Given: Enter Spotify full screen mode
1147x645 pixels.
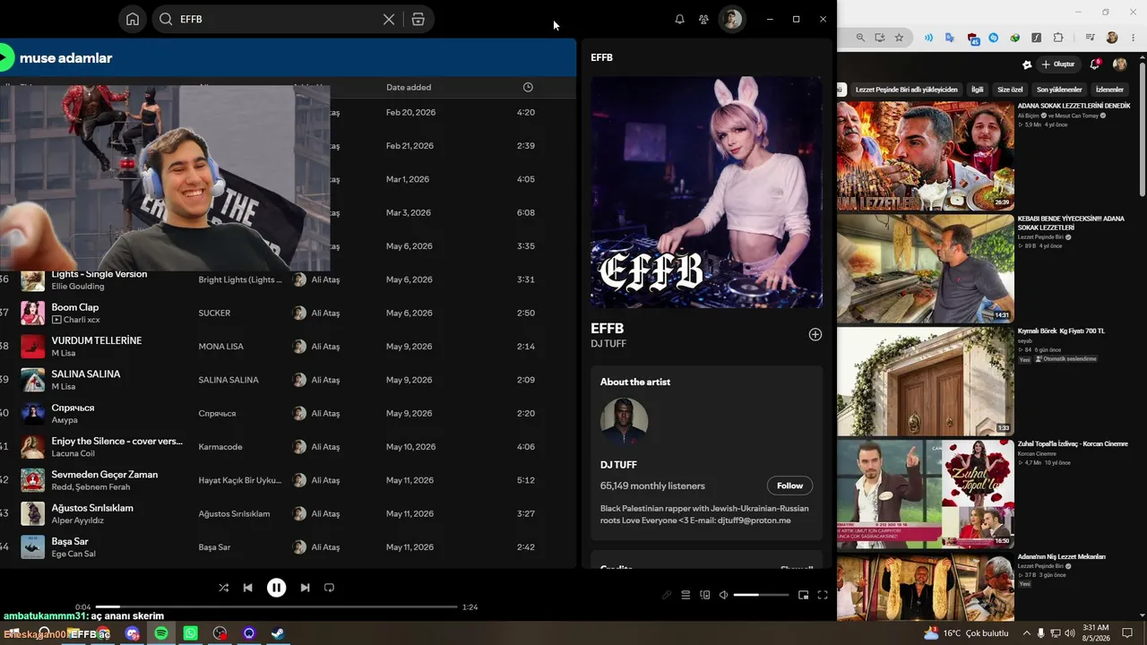Looking at the screenshot, I should (x=823, y=595).
